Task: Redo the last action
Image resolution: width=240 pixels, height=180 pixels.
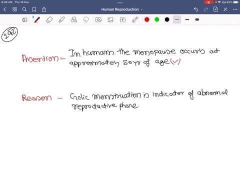Action: [x=206, y=9]
